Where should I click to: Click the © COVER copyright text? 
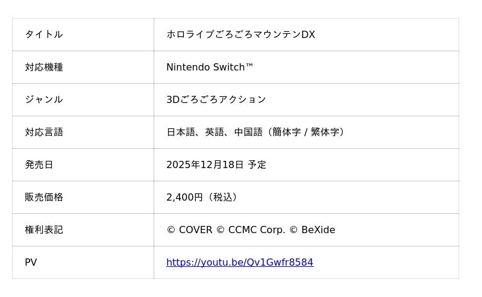point(189,230)
